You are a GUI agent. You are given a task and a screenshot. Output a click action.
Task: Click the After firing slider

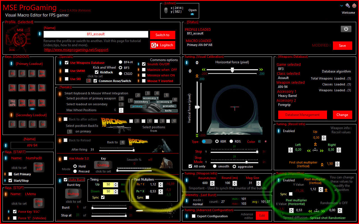(117, 150)
